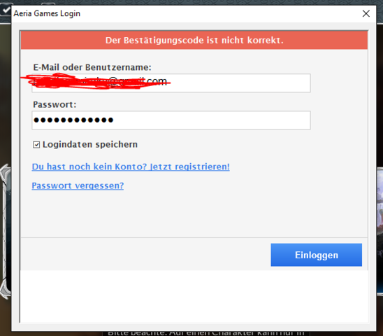Uncheck Logindaten speichern checkbox
The height and width of the screenshot is (336, 383).
pos(36,145)
